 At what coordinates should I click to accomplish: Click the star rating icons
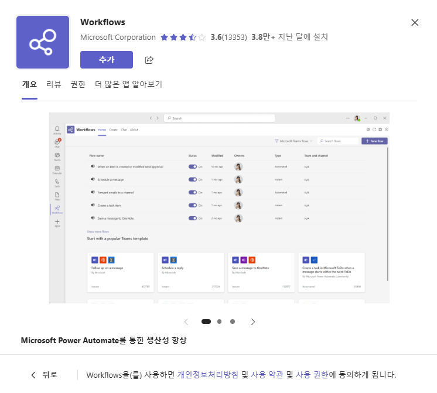click(183, 37)
